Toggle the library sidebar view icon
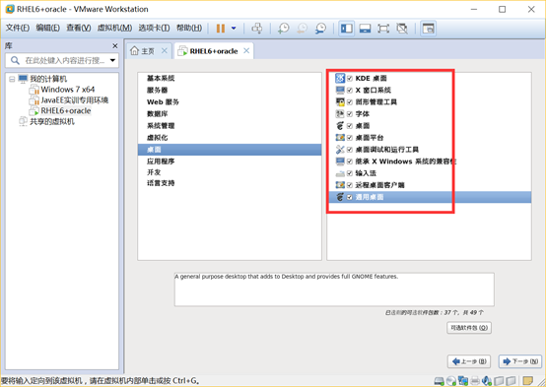 click(x=347, y=29)
